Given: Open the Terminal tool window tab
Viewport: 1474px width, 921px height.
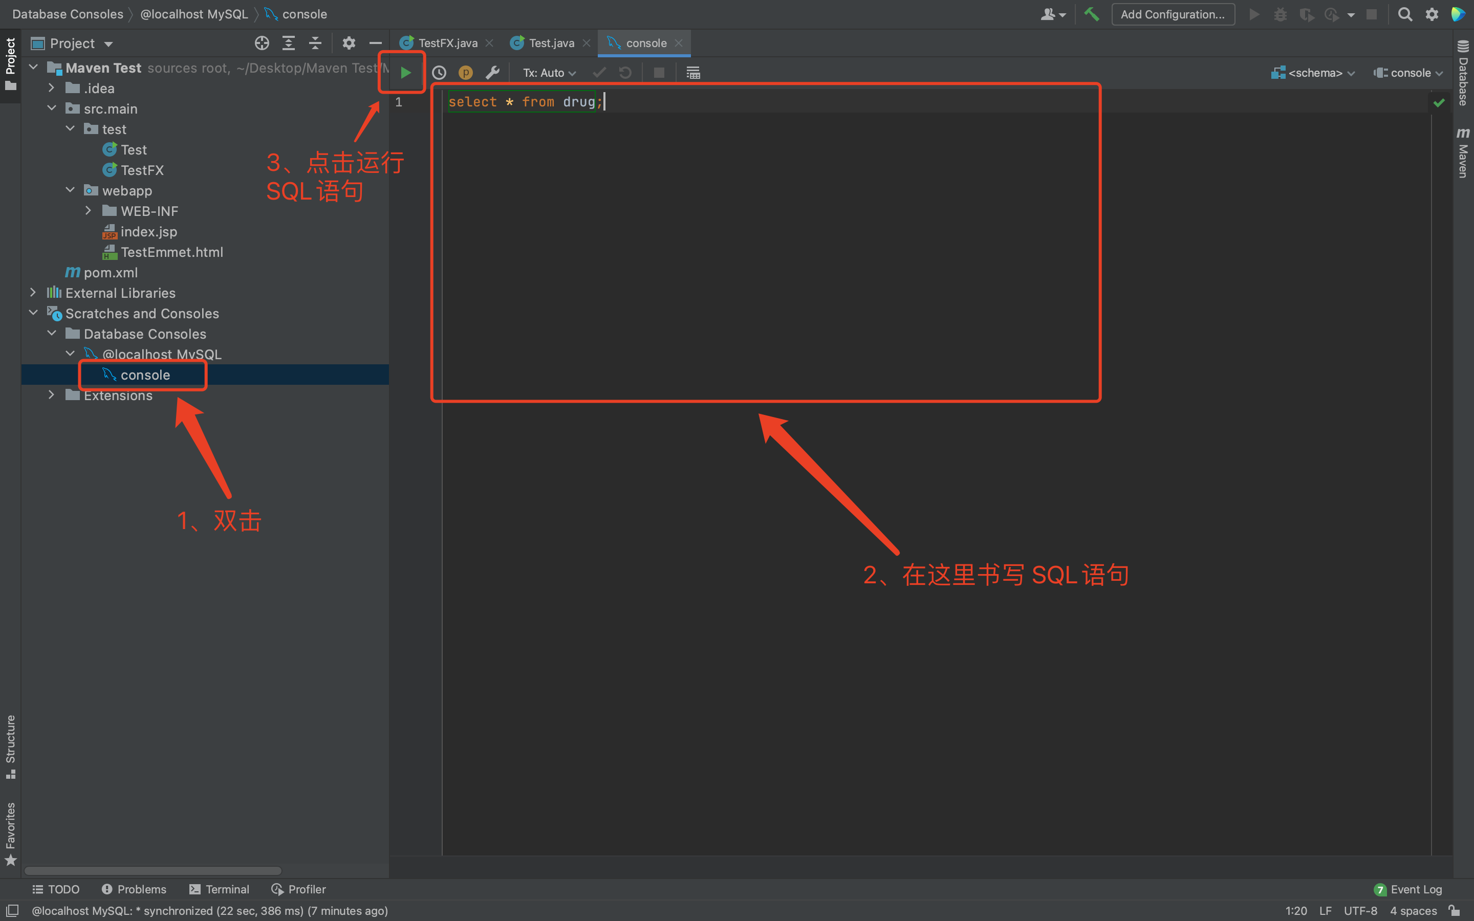Looking at the screenshot, I should point(219,889).
